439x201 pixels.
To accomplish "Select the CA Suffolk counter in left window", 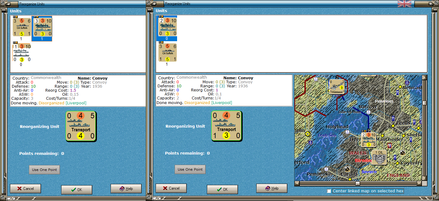I will coord(22,27).
